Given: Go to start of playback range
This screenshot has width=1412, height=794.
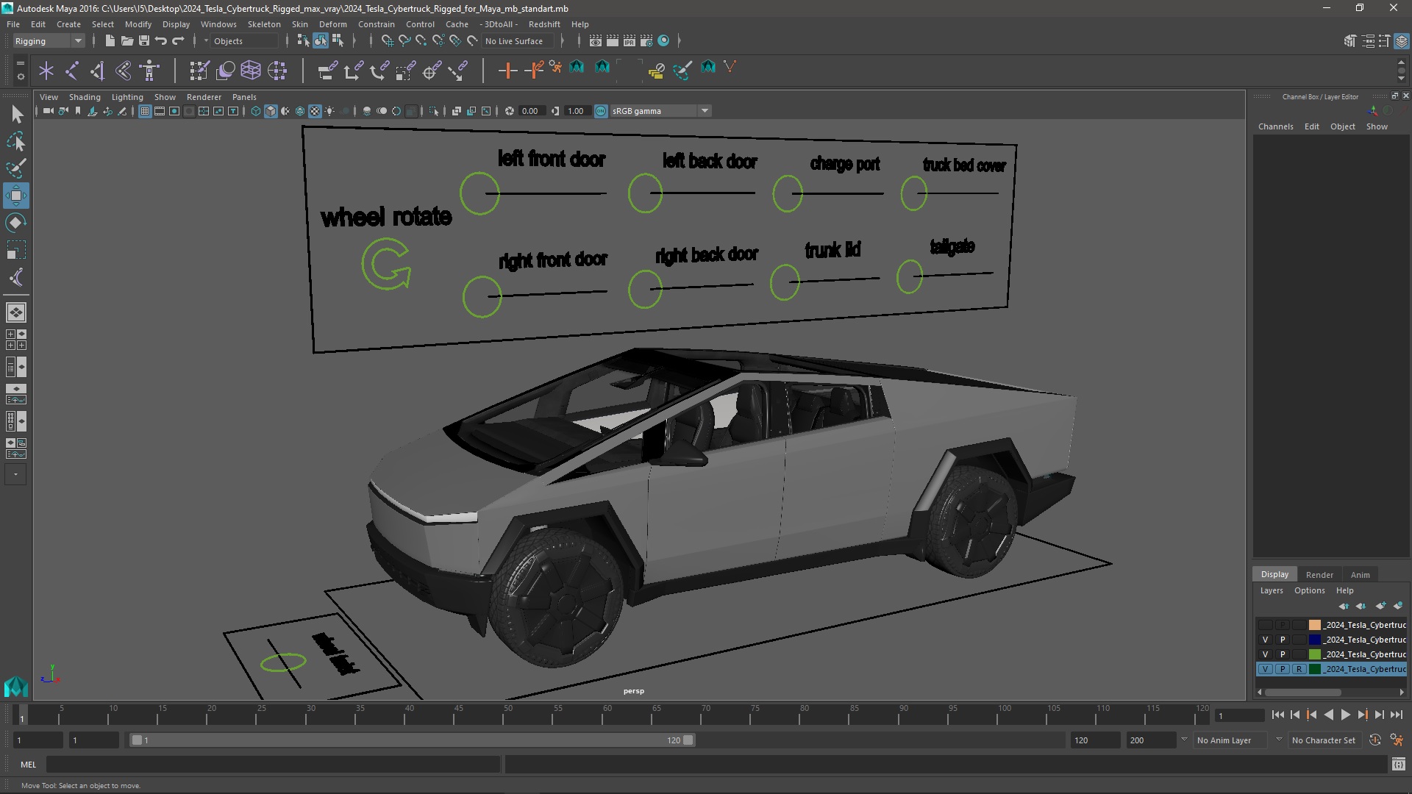Looking at the screenshot, I should (x=1277, y=715).
